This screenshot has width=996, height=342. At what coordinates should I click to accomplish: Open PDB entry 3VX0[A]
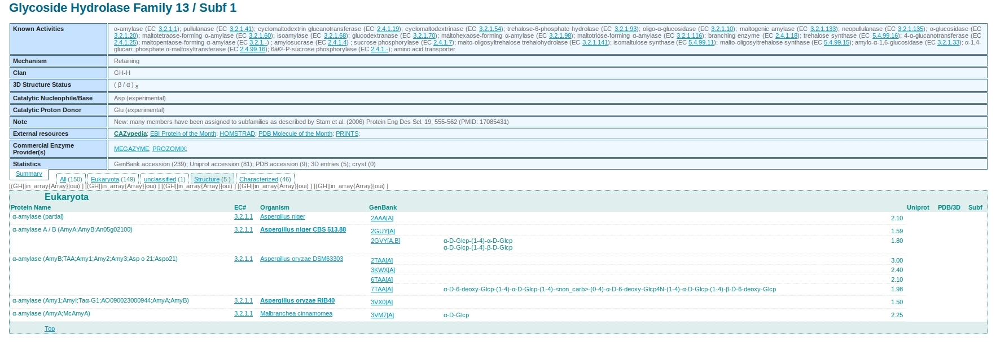381,302
